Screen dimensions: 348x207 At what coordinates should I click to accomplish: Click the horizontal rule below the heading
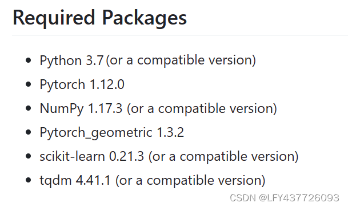pyautogui.click(x=180, y=35)
